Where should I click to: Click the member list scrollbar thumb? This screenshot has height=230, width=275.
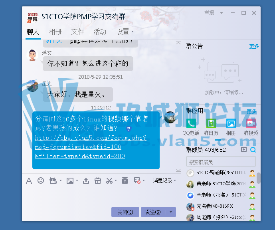point(258,178)
